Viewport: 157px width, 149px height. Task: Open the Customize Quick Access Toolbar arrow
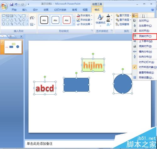(28, 4)
